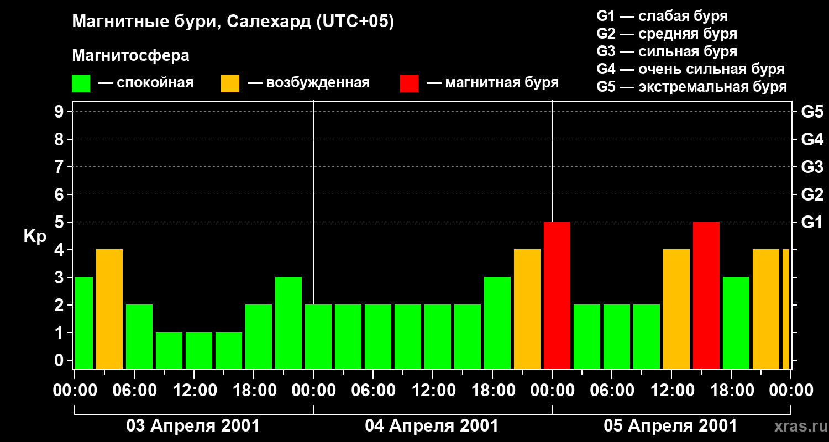Click the G3 label on right axis
This screenshot has width=829, height=442.
click(812, 167)
